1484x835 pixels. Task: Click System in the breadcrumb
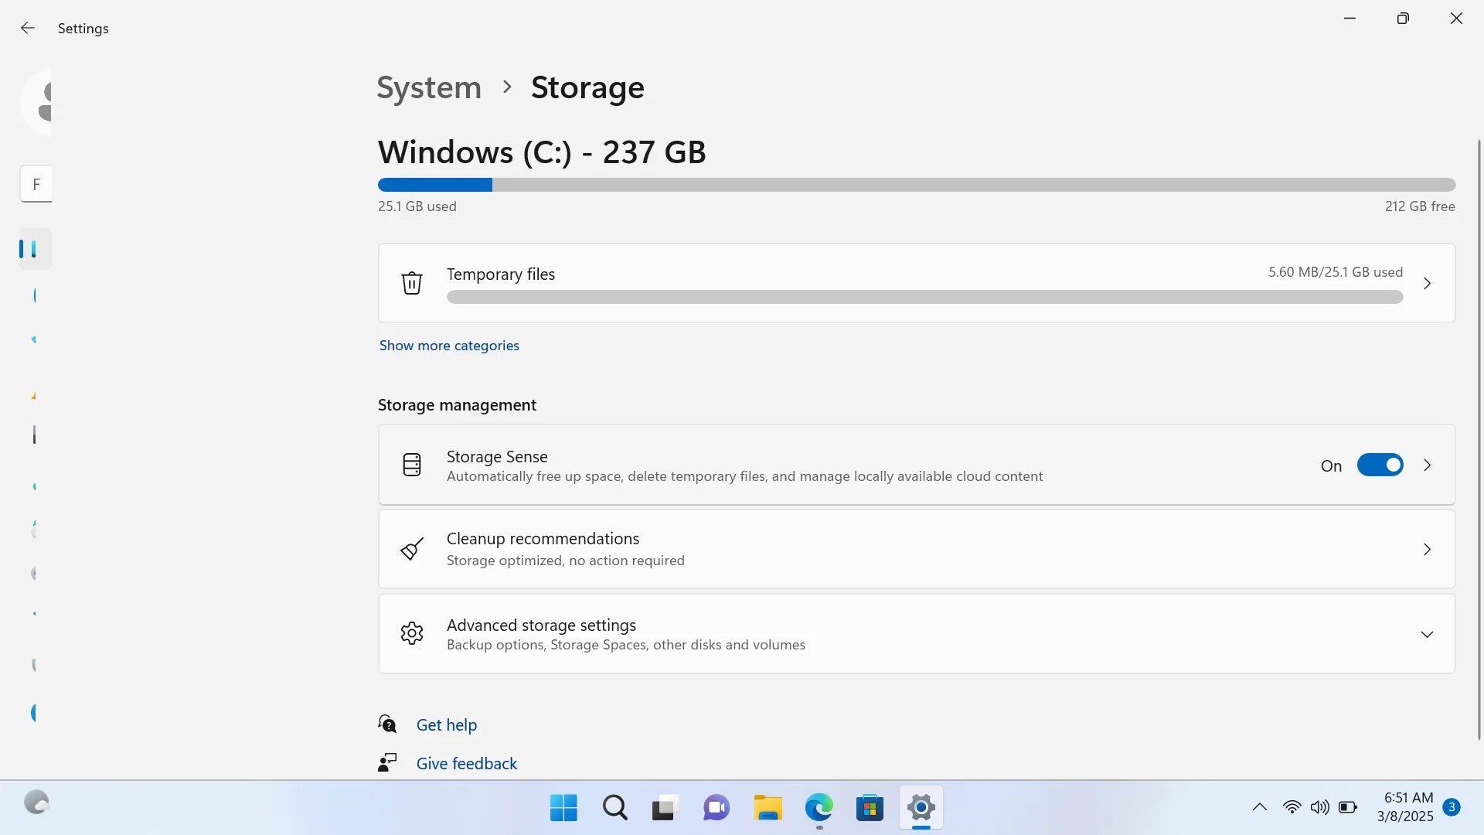tap(428, 87)
